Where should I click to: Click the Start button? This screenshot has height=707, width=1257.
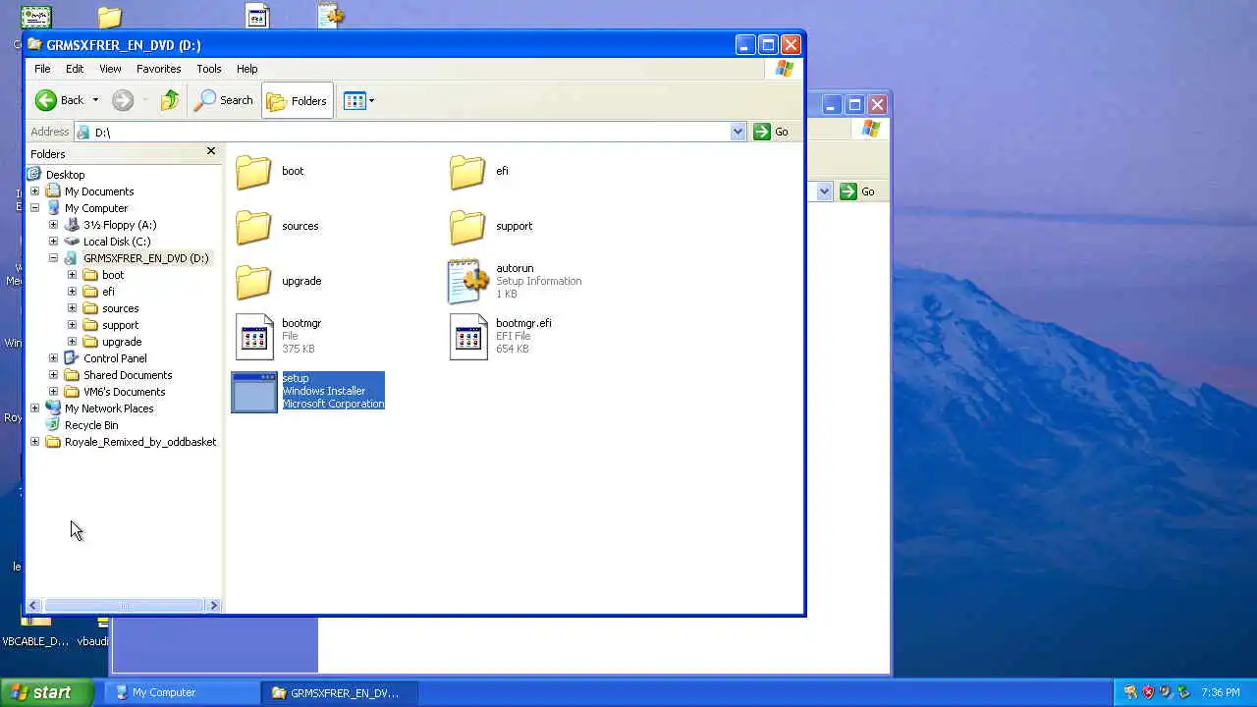click(x=47, y=692)
